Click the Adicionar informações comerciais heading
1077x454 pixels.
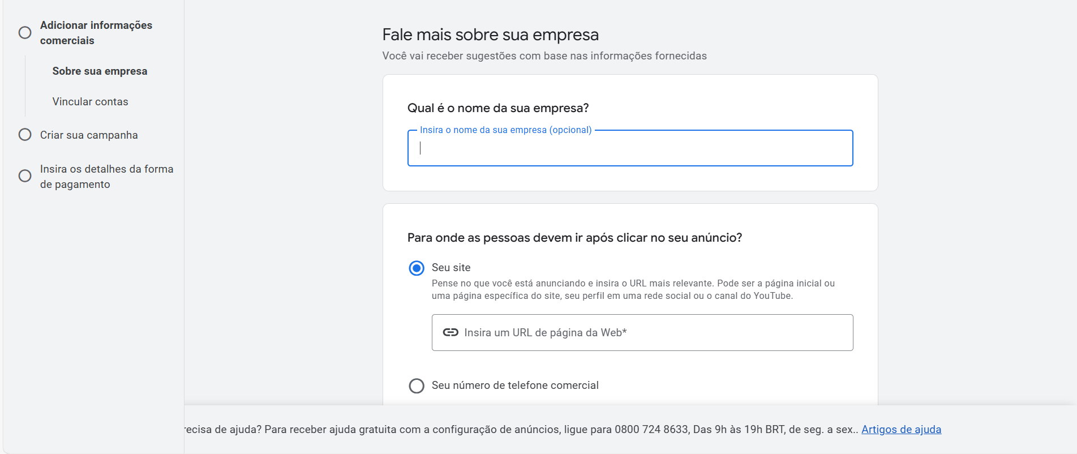pyautogui.click(x=96, y=33)
